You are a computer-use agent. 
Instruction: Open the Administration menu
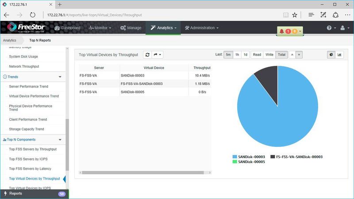click(x=202, y=28)
